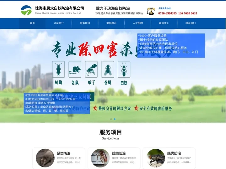This screenshot has width=226, height=169.
Task: Open the 公司简介 menu item
Action: coord(59,23)
